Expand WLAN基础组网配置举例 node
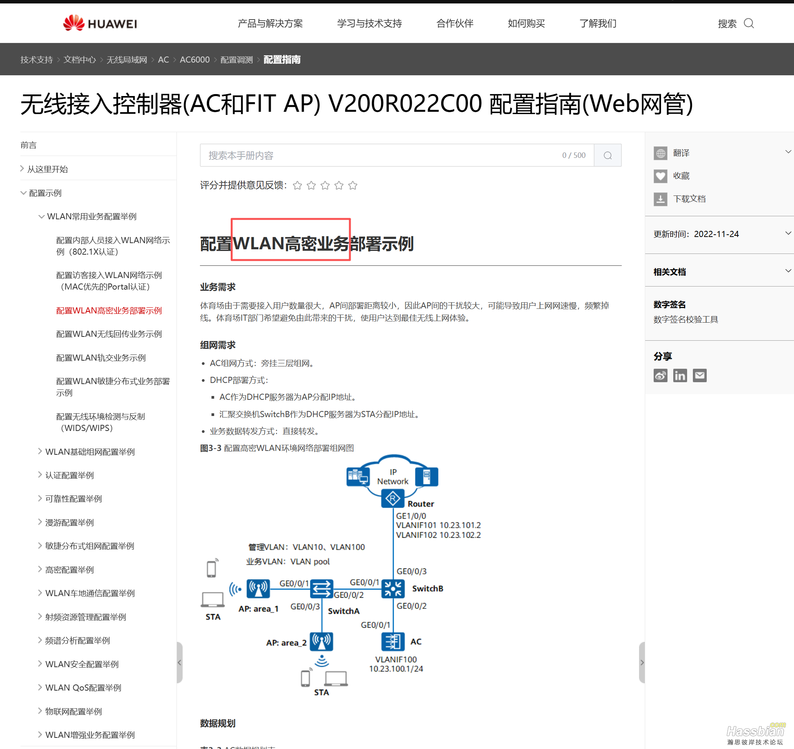Image resolution: width=794 pixels, height=749 pixels. pyautogui.click(x=40, y=451)
